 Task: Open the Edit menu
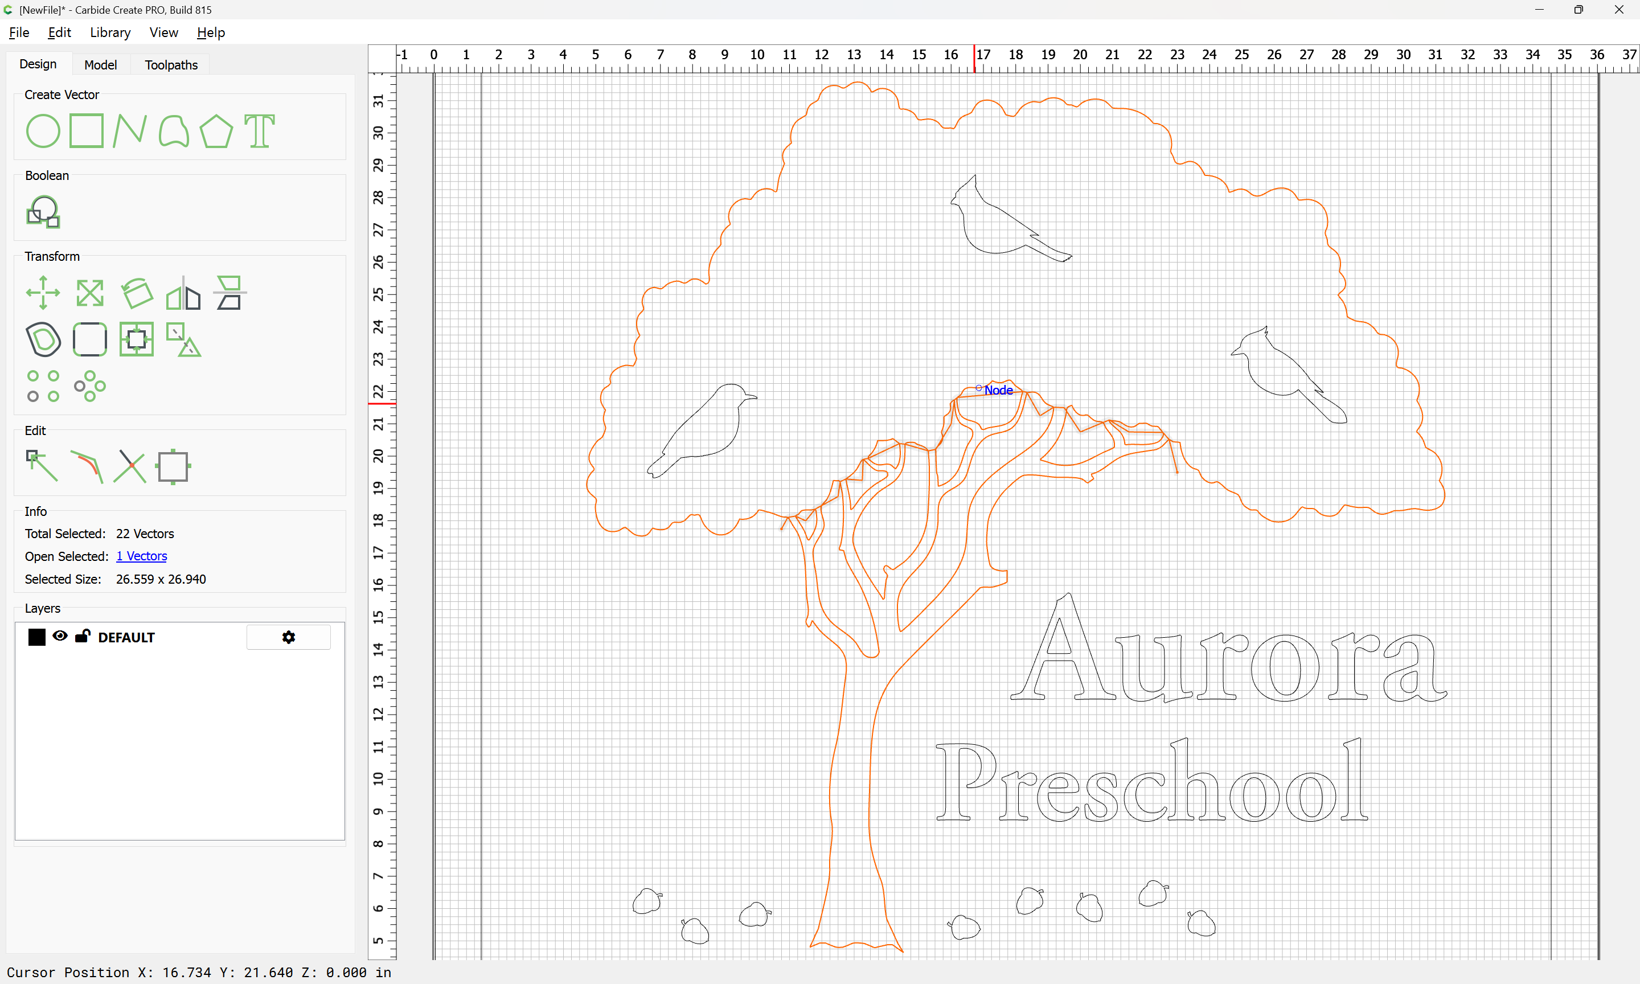[59, 32]
